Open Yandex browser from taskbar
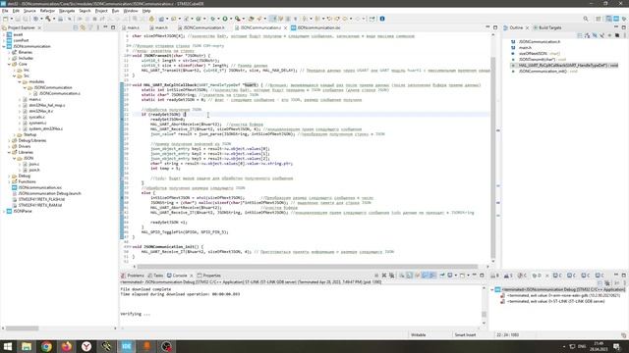Screen dimensions: 629x353 click(x=86, y=346)
